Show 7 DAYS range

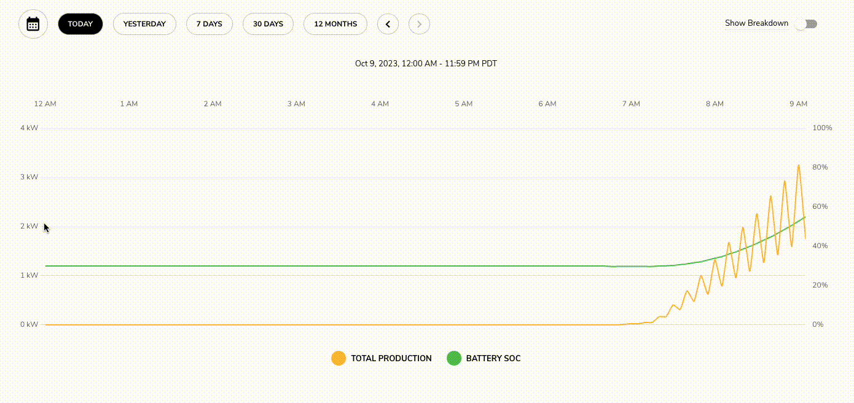209,24
